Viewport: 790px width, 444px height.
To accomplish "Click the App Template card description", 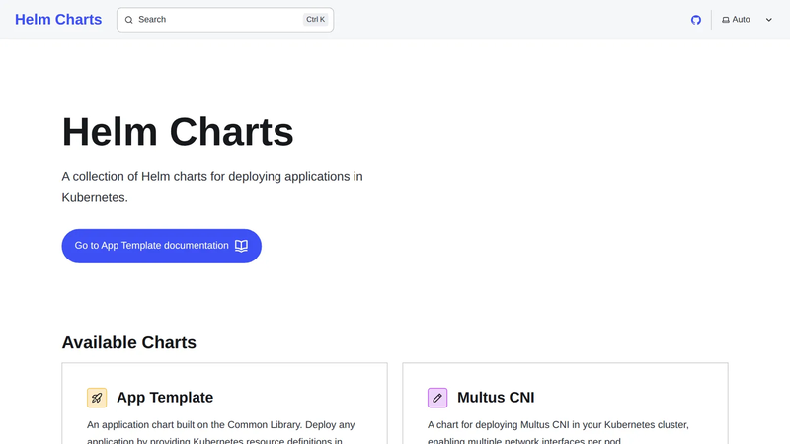I will [x=221, y=432].
